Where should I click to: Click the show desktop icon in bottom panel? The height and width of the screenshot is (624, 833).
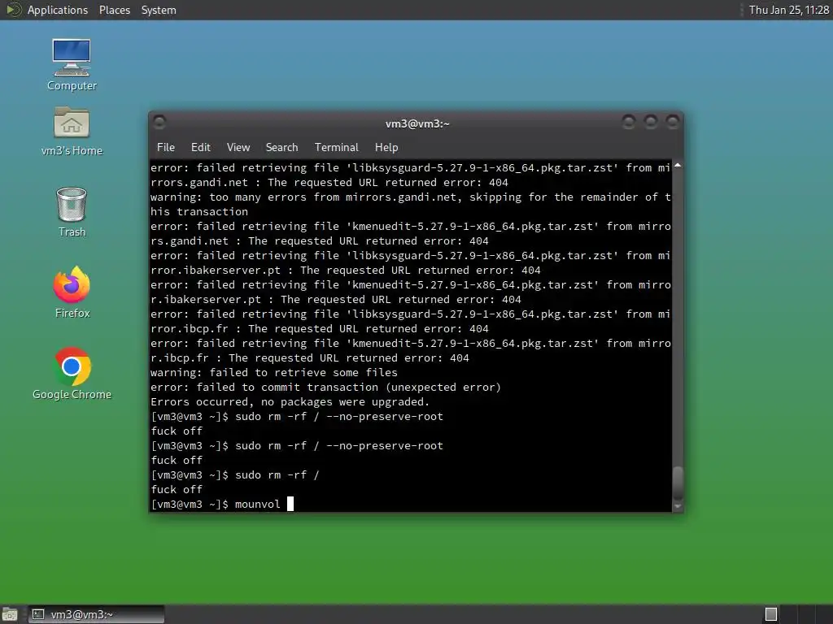(x=10, y=614)
